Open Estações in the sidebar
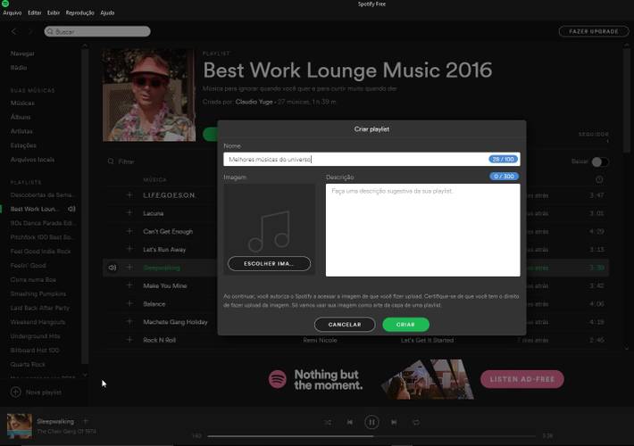 click(23, 145)
